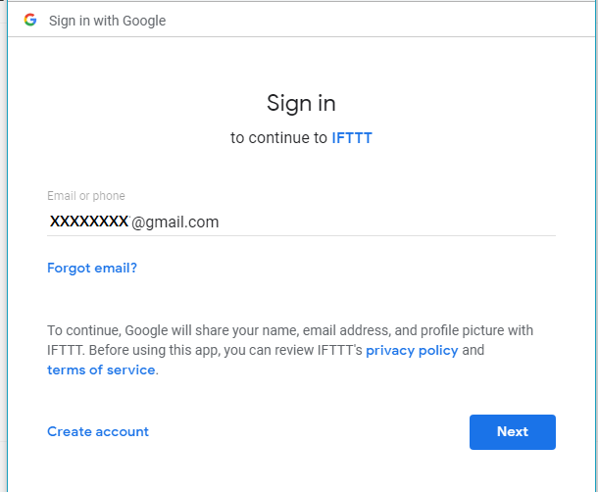Screen dimensions: 598x493
Task: Focus the Email or phone input field
Action: point(301,222)
